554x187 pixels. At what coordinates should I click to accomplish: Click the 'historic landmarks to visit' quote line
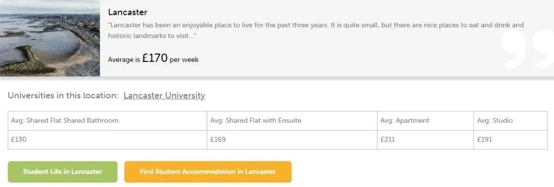152,36
